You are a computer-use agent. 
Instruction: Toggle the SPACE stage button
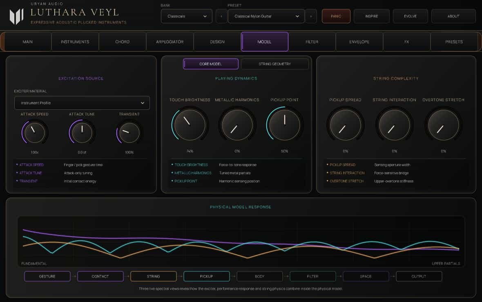[366, 277]
